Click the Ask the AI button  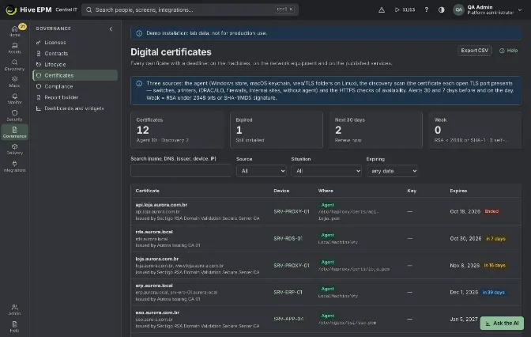pyautogui.click(x=502, y=323)
